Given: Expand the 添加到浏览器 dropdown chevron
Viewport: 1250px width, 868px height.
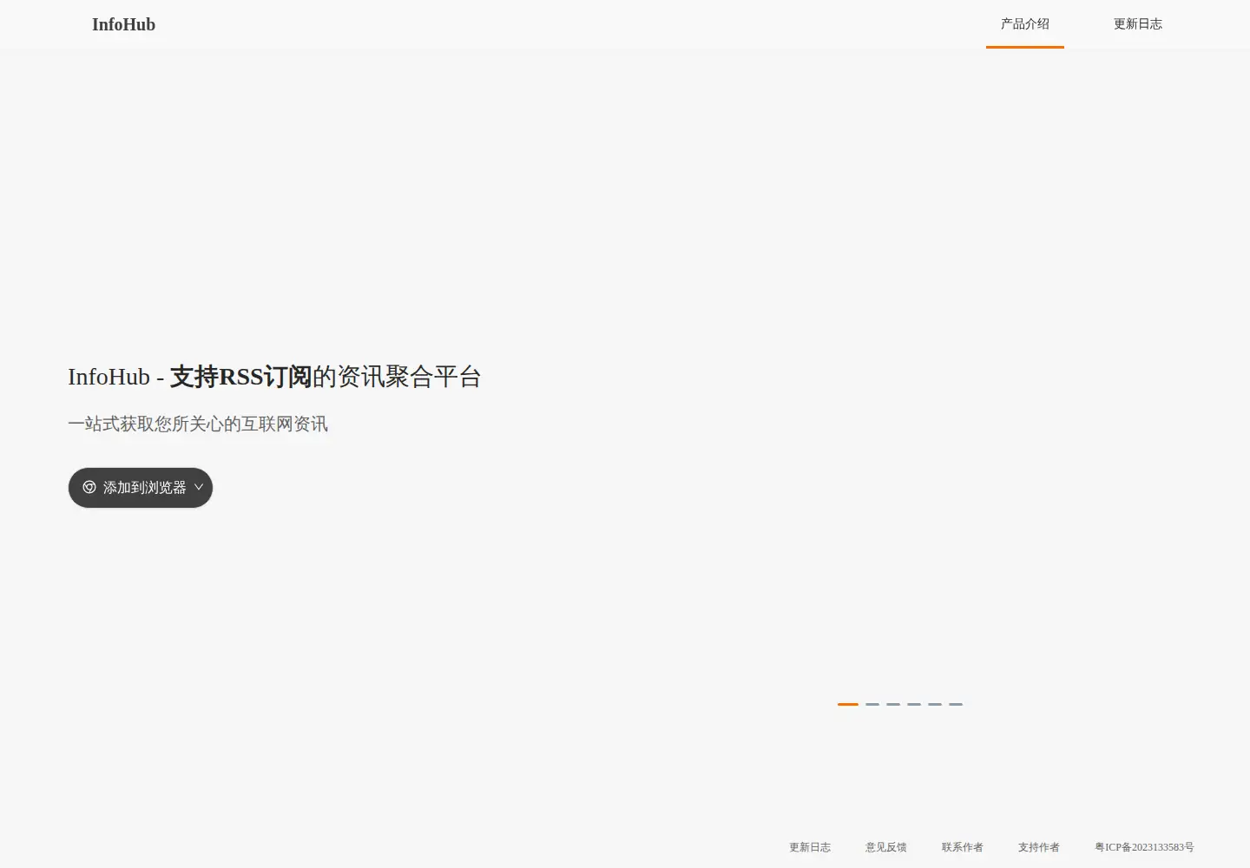Looking at the screenshot, I should coord(199,488).
